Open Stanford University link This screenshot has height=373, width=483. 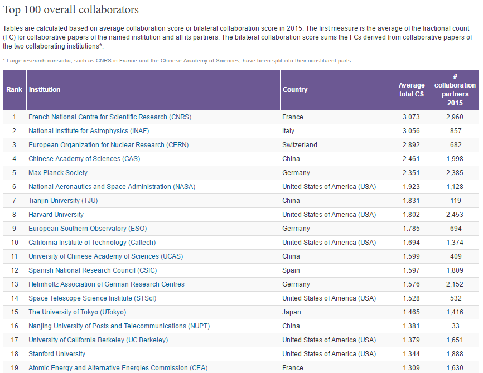pos(57,354)
